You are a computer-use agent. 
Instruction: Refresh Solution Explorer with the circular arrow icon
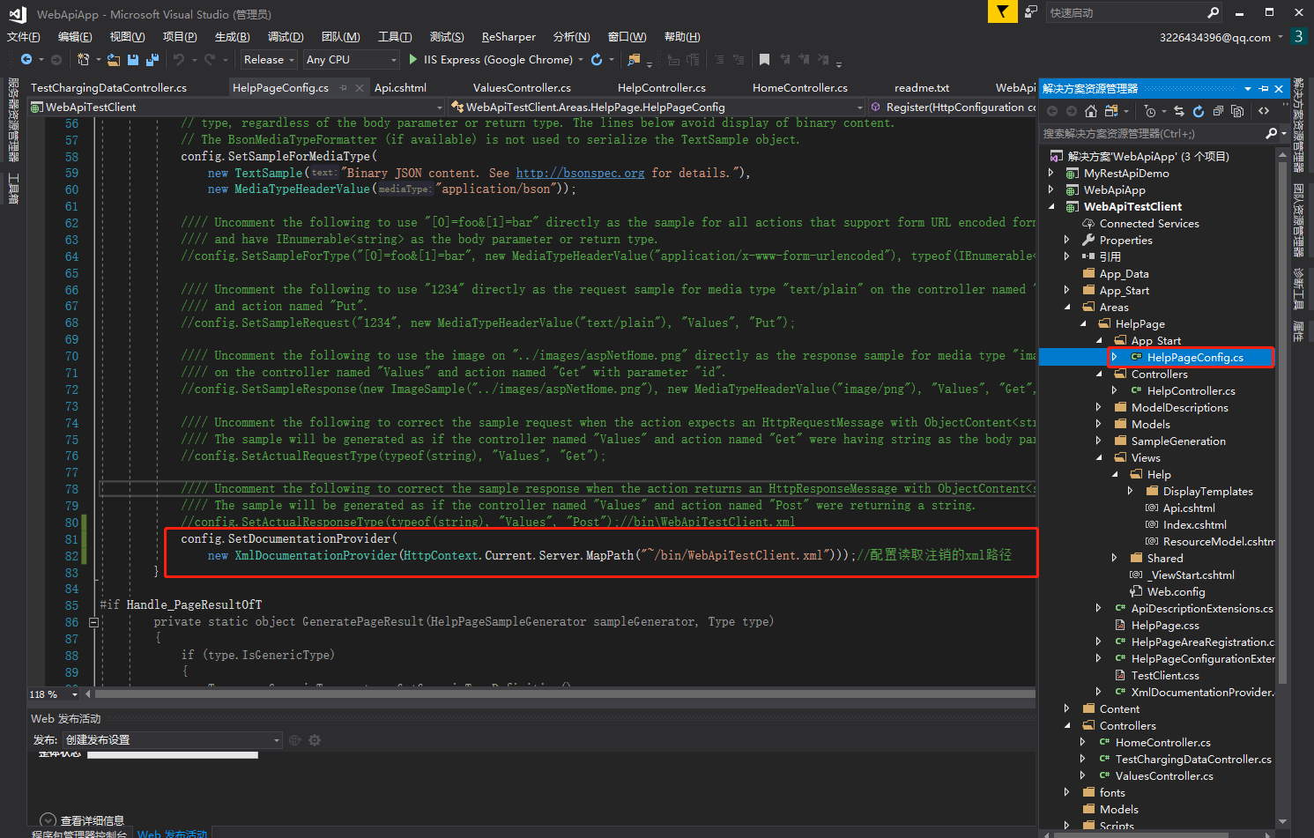click(x=1199, y=111)
